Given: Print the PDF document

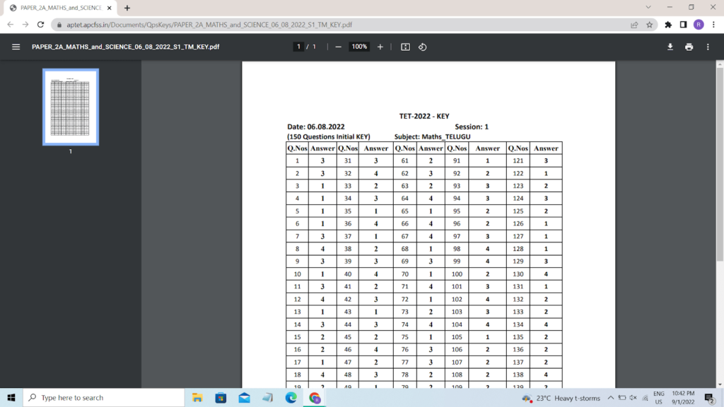Looking at the screenshot, I should pyautogui.click(x=689, y=47).
